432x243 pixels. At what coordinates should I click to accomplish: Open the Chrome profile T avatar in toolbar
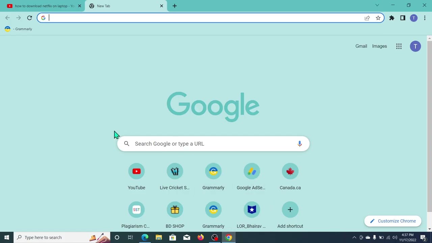pyautogui.click(x=414, y=18)
